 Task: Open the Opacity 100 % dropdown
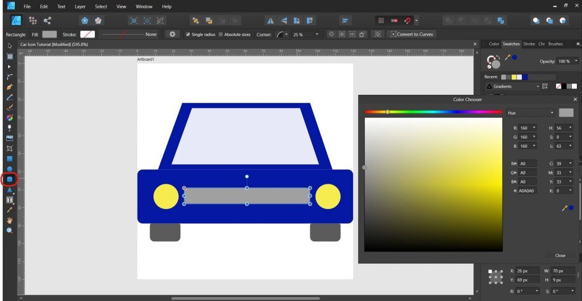[x=567, y=61]
